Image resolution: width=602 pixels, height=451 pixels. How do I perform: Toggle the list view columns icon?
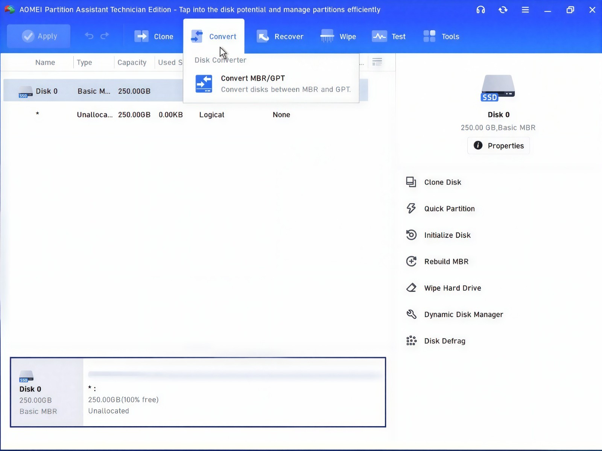(377, 62)
